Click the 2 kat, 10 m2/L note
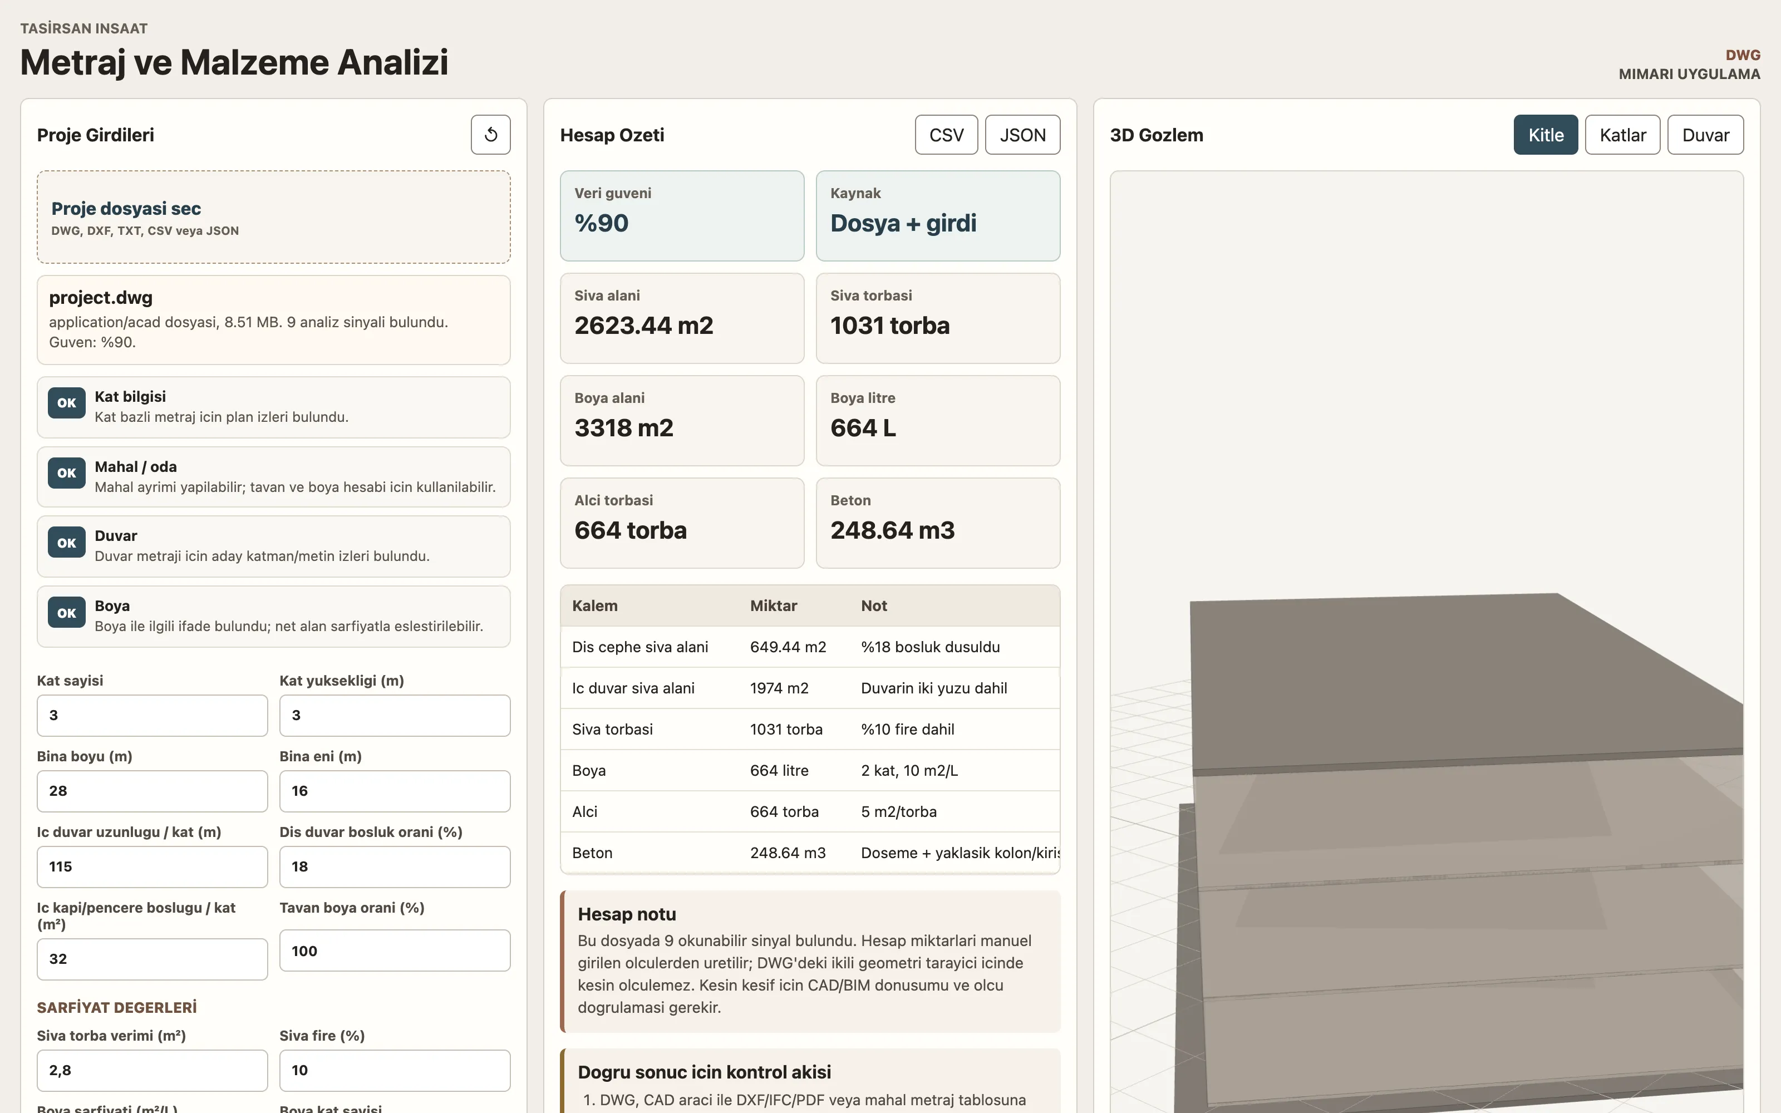The width and height of the screenshot is (1781, 1113). tap(909, 771)
